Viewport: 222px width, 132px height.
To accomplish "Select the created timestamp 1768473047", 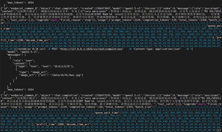I will (103, 8).
